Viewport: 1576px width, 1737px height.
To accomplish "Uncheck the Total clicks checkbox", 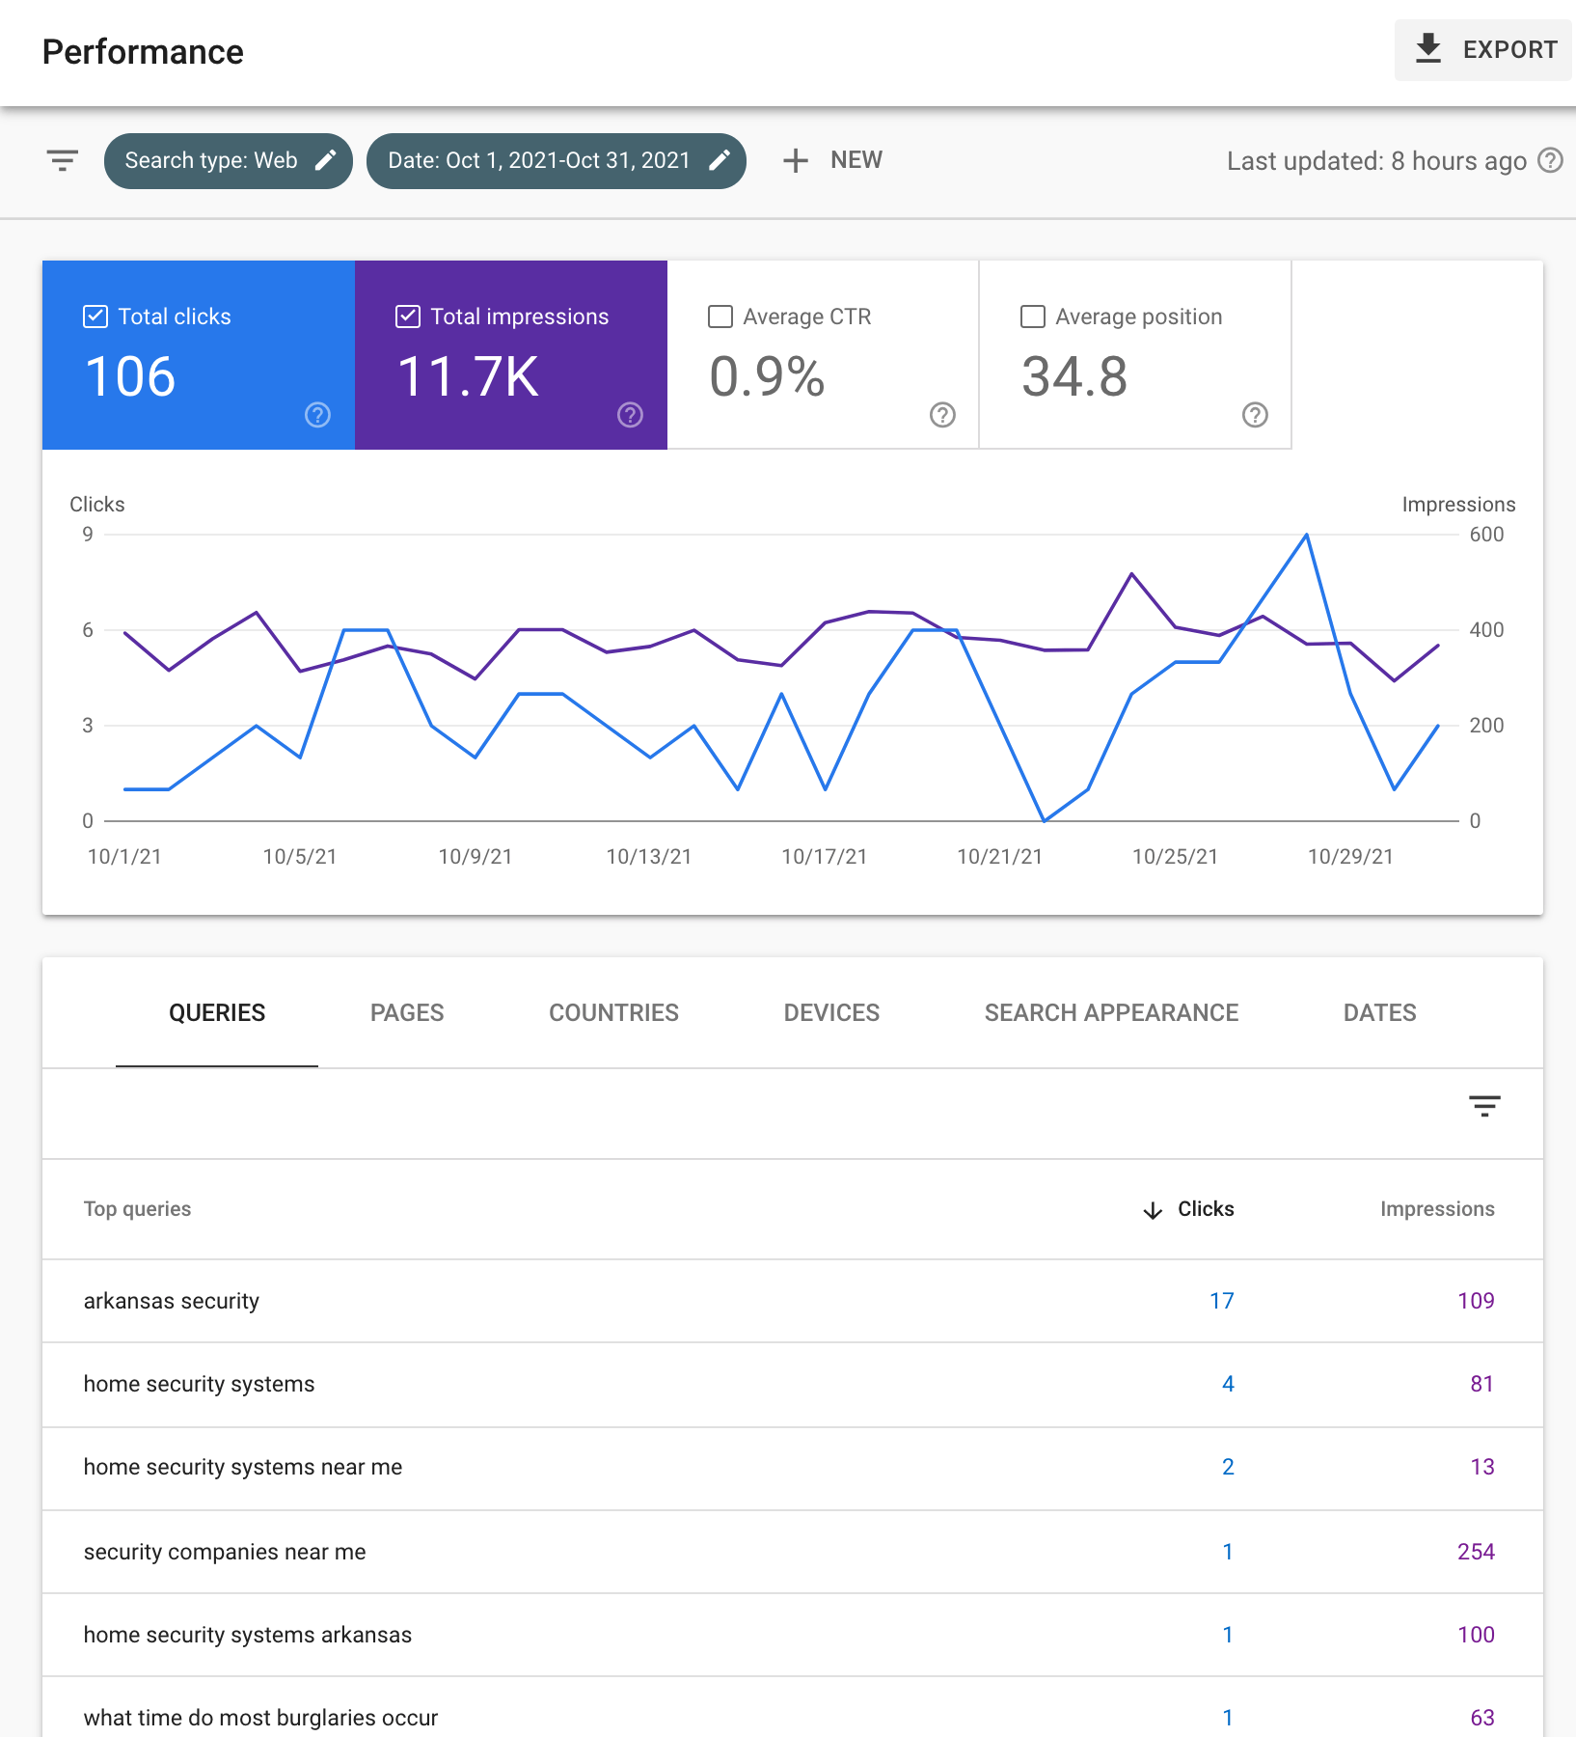I will point(95,317).
